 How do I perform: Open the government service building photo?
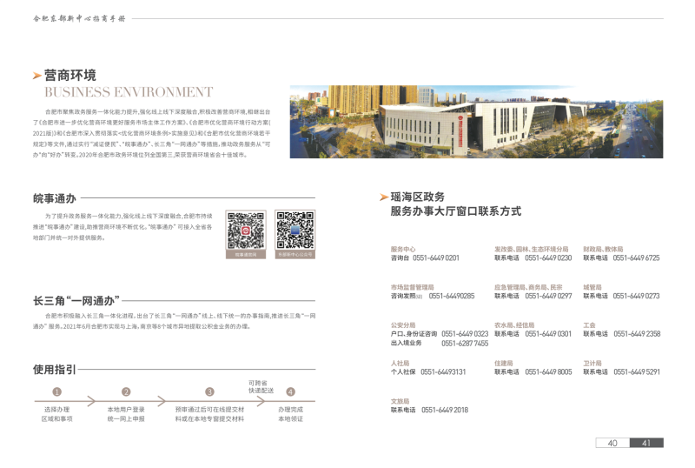(x=476, y=121)
